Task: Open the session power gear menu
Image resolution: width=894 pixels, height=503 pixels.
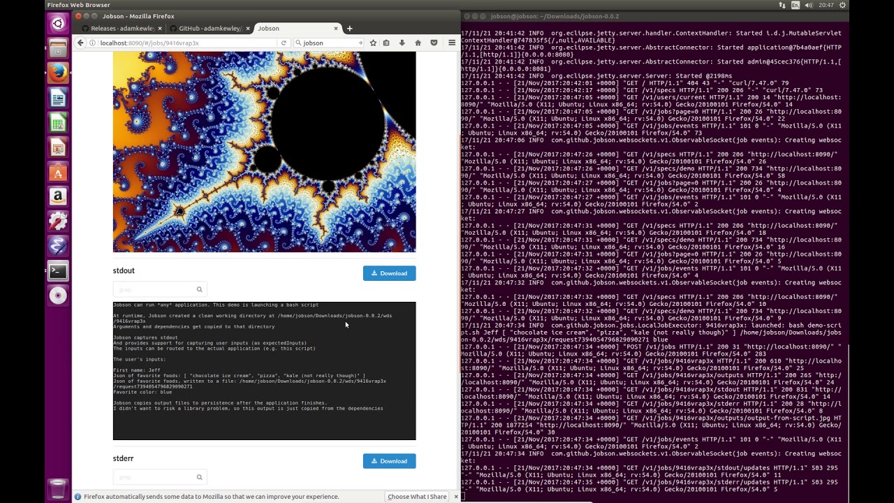Action: coord(843,5)
